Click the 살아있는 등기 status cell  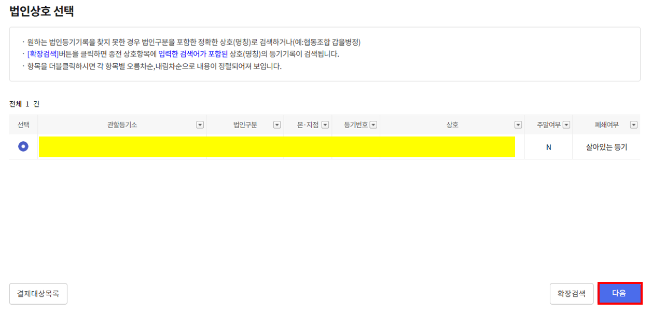606,147
